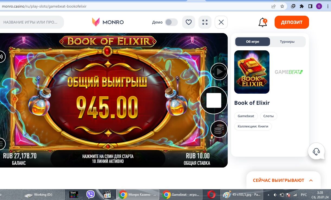Open Viber from the taskbar
This screenshot has height=200, width=331.
[90, 195]
